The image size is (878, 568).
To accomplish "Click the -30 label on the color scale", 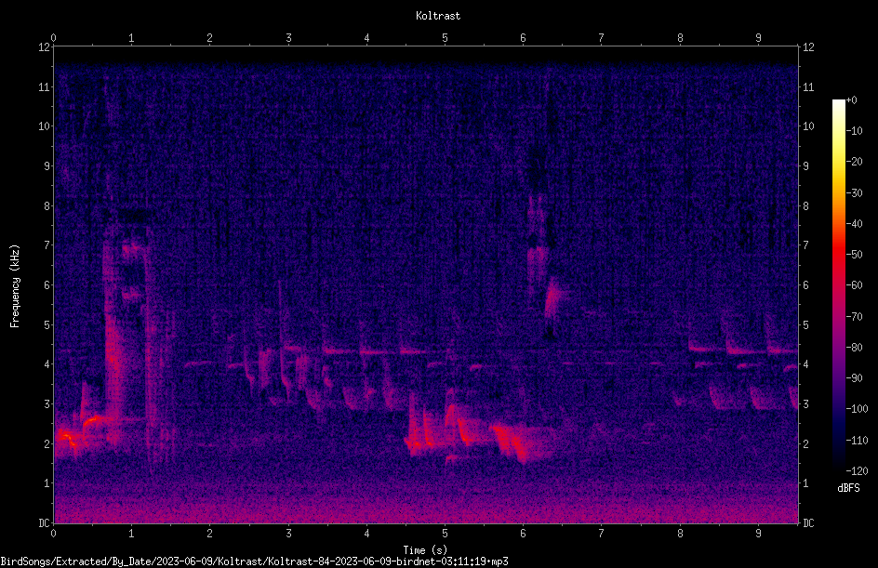I will tap(854, 193).
